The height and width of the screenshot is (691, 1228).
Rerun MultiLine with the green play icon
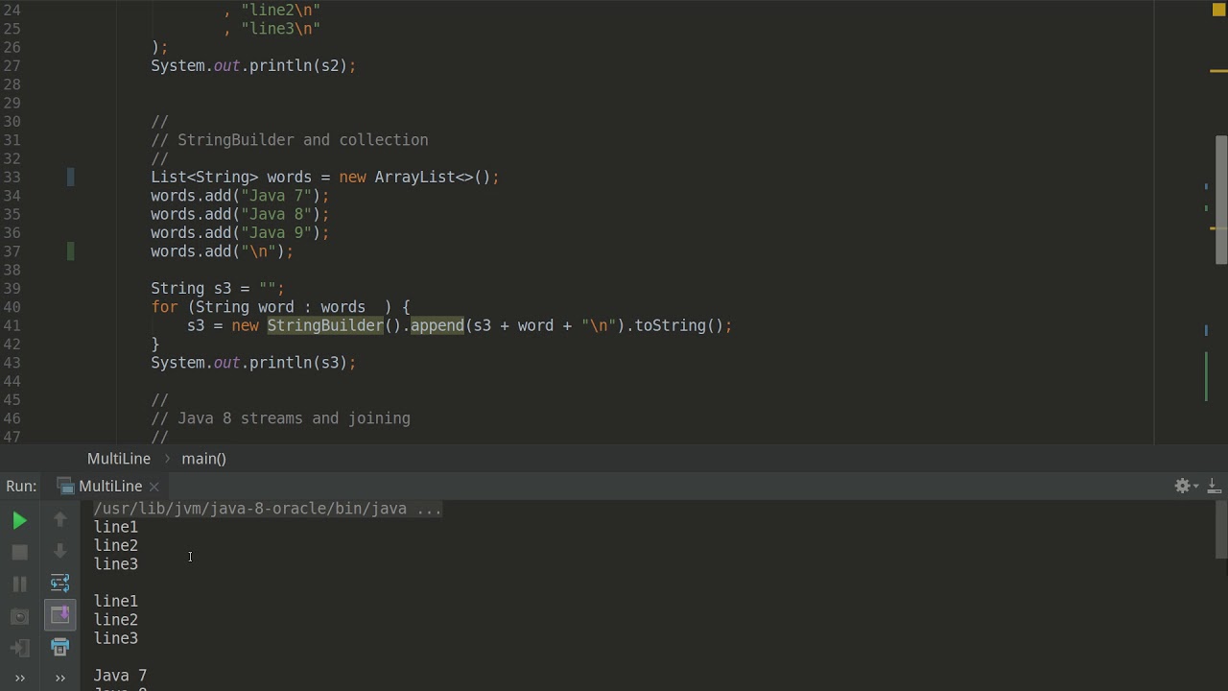pos(19,520)
